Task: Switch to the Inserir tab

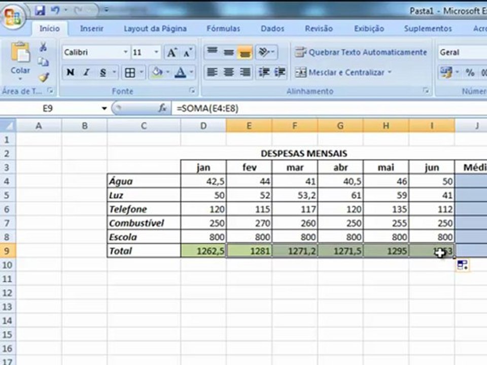Action: (92, 28)
